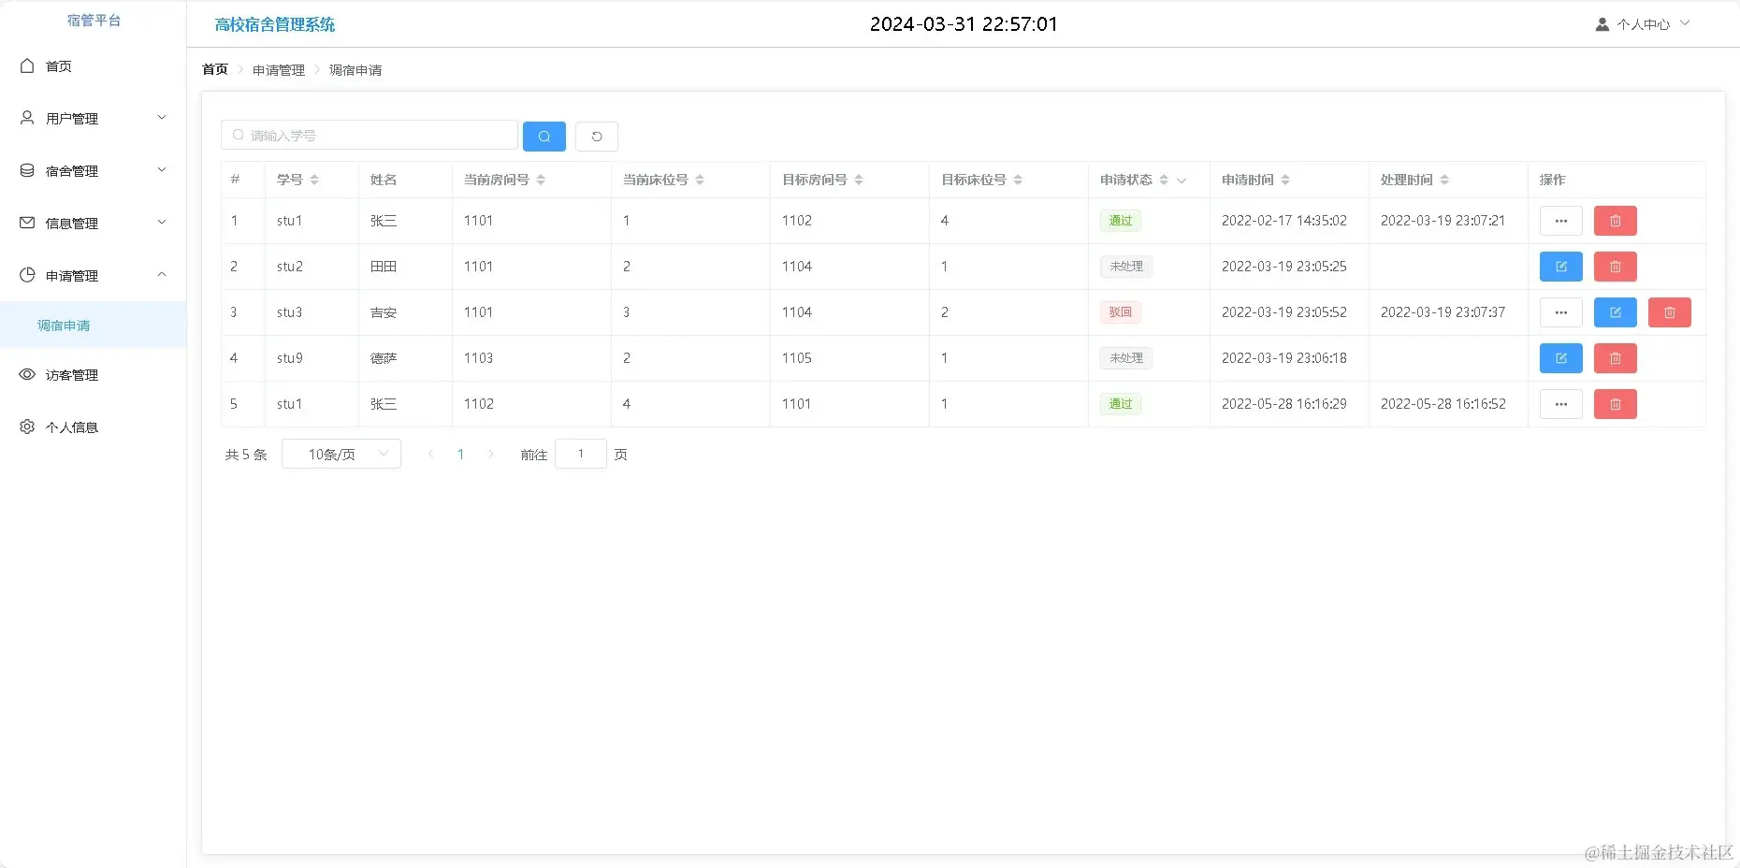Click the next page arrow
Screen dimensions: 1740x868
(x=490, y=455)
